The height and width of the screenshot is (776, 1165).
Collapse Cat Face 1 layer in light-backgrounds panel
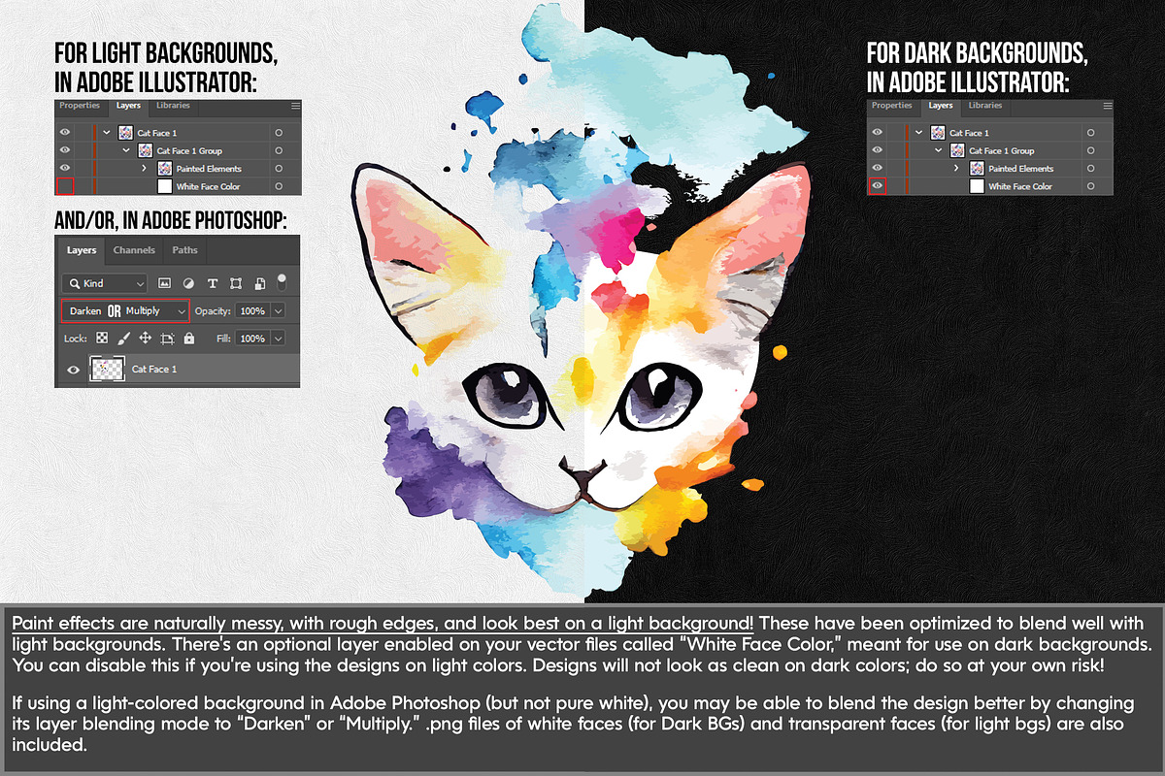(107, 133)
